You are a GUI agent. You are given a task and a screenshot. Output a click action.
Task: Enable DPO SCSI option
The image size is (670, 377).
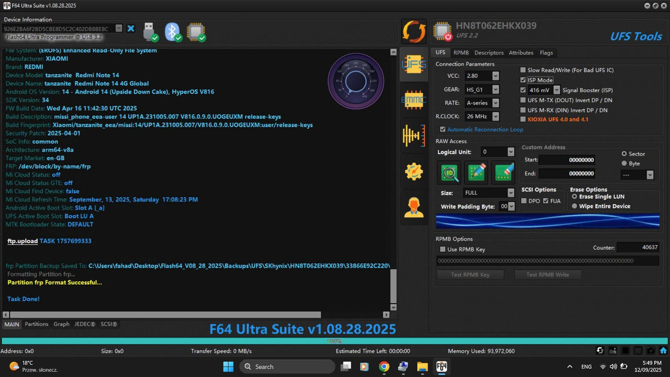pos(524,201)
